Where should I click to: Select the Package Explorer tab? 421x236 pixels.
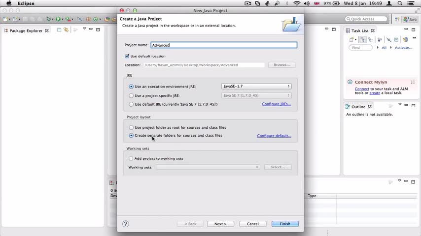point(26,31)
